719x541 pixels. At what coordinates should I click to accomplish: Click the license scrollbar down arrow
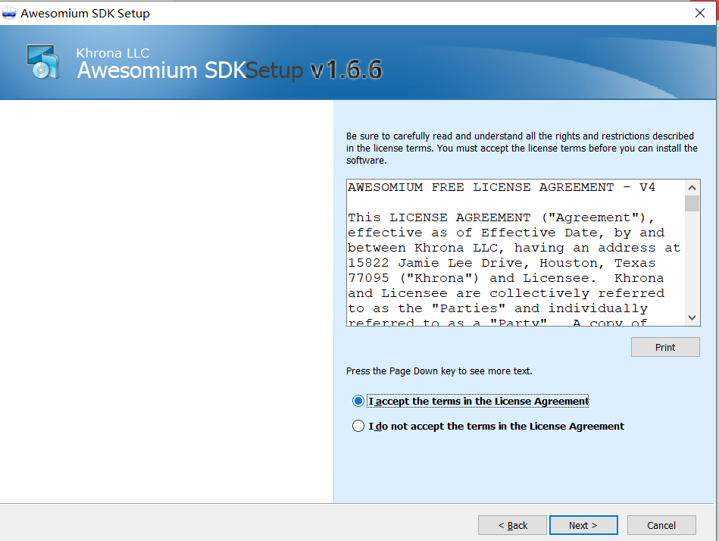tap(692, 317)
